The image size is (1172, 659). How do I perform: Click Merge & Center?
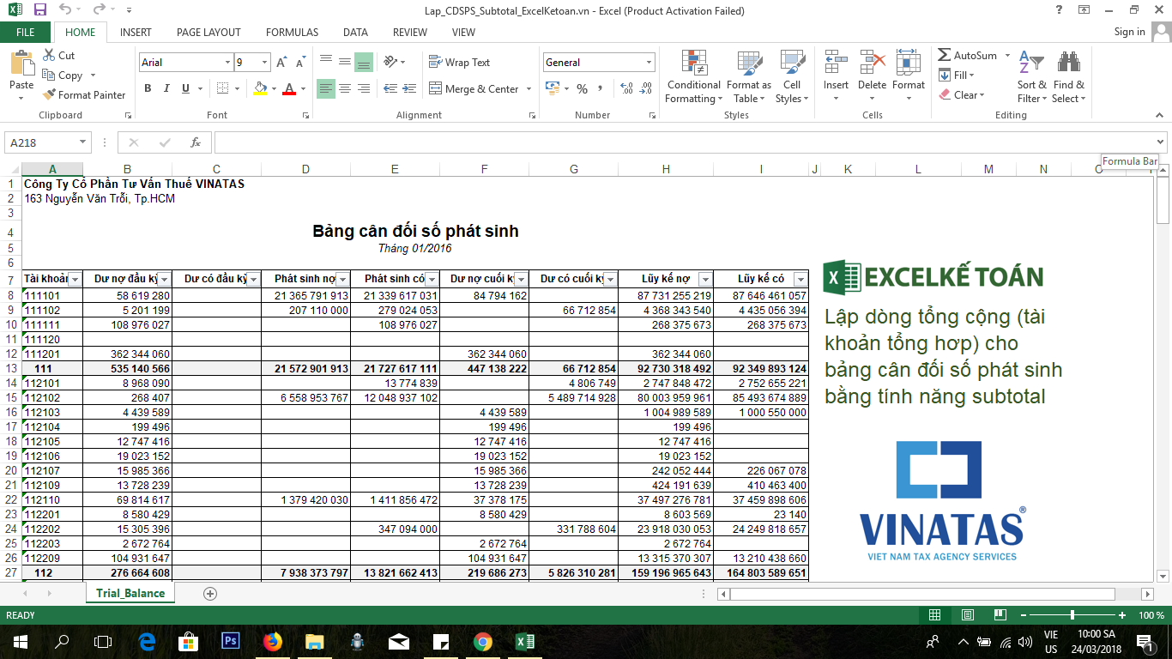[474, 88]
